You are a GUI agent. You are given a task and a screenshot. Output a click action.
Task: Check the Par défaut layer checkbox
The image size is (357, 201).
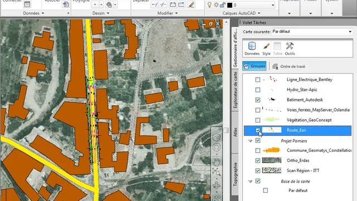coord(266,190)
